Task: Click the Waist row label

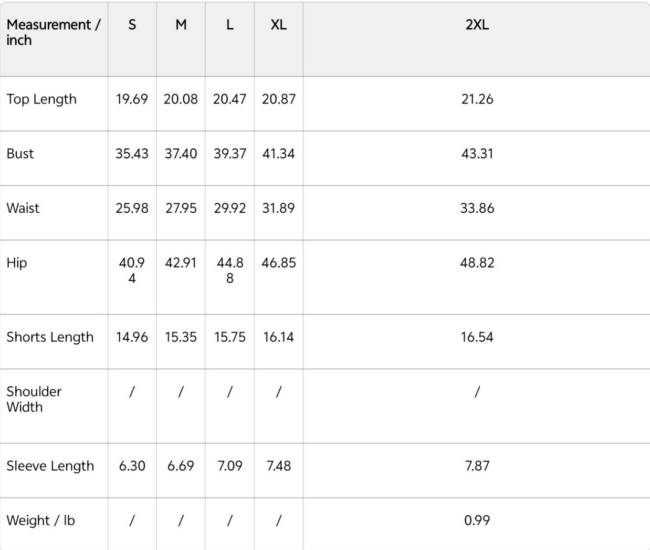Action: point(23,208)
